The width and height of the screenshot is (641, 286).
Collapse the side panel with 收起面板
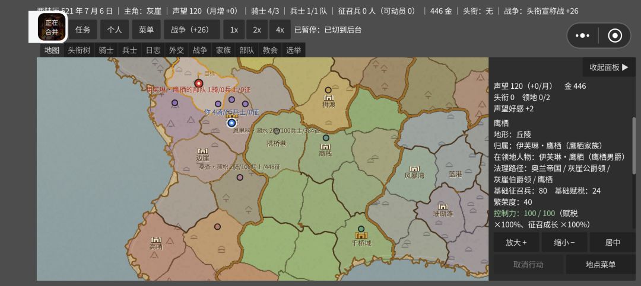609,68
